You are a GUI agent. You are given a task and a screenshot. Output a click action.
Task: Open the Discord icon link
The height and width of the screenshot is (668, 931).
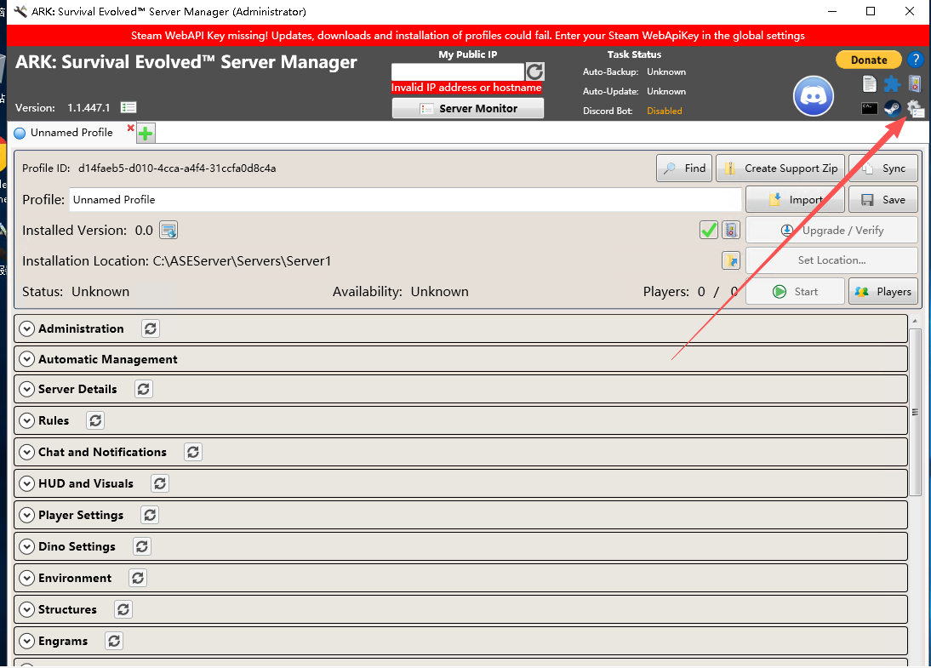[x=814, y=96]
